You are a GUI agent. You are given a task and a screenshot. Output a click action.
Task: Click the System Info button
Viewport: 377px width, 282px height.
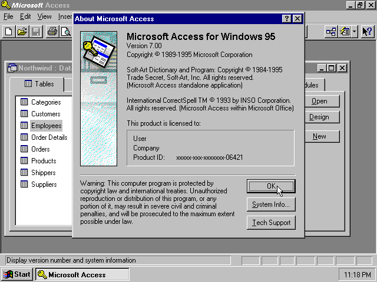pos(271,204)
